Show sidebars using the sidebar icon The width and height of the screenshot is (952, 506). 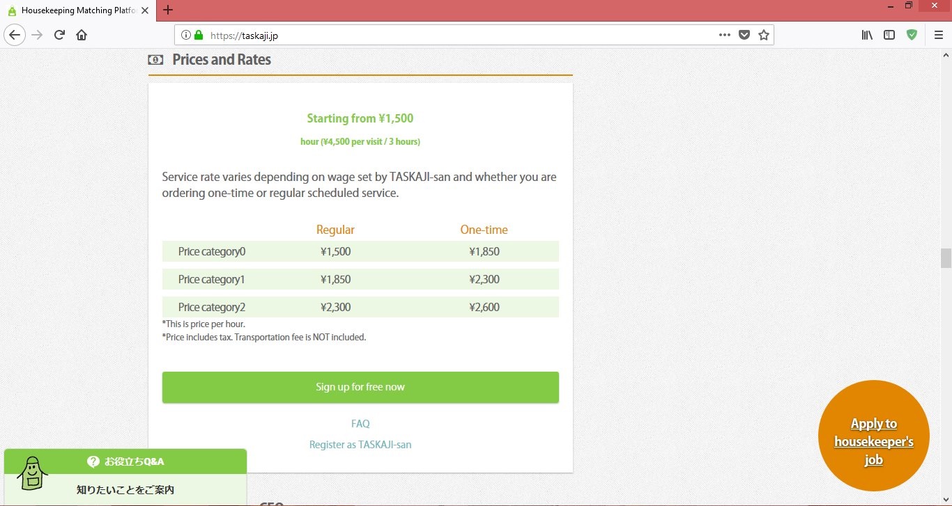(x=889, y=35)
